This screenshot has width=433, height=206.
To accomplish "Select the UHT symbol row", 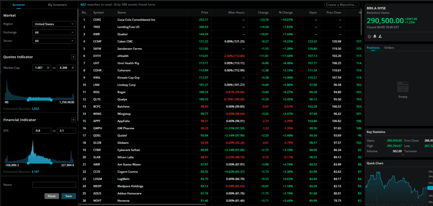I will click(x=220, y=63).
